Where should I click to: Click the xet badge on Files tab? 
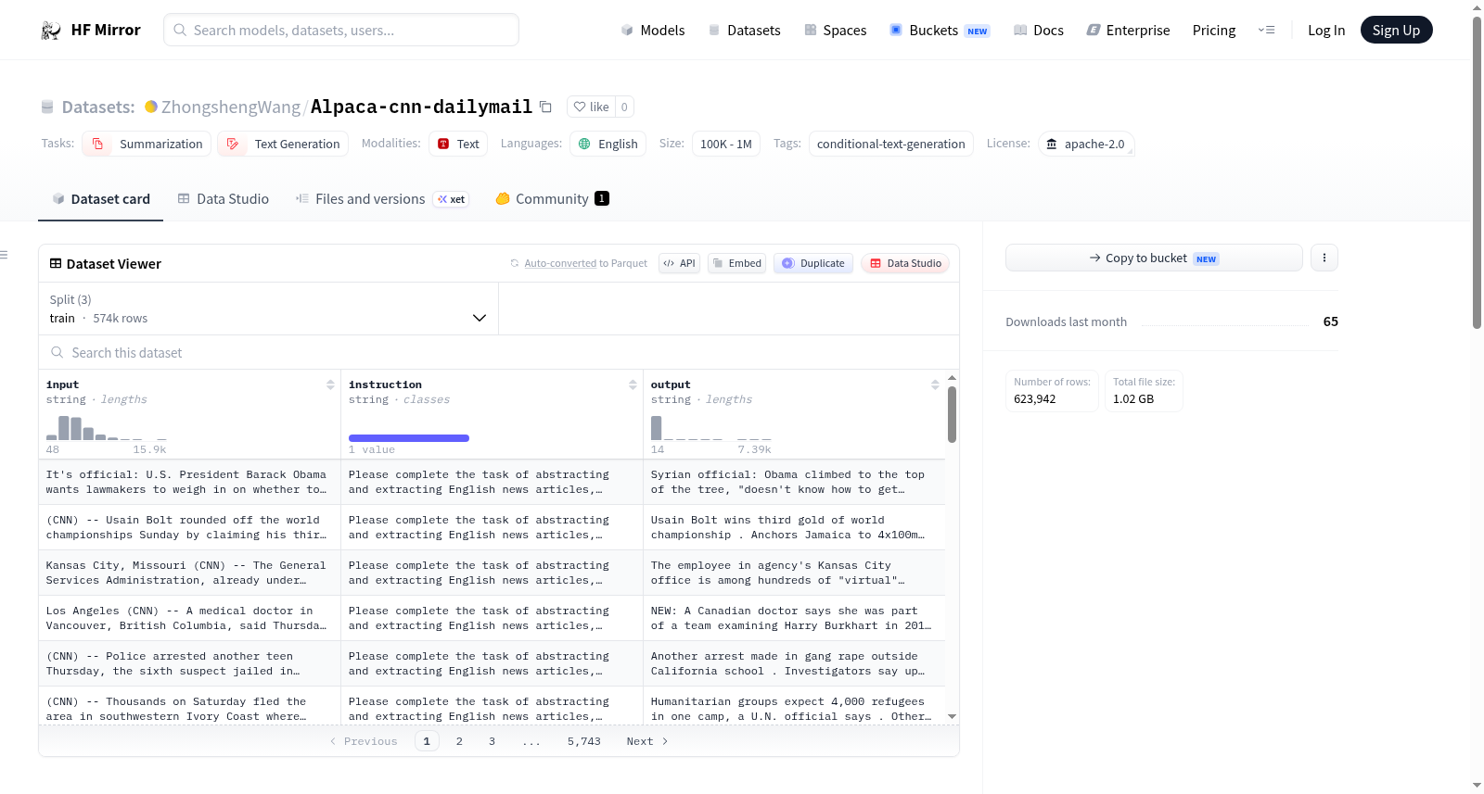tap(452, 199)
